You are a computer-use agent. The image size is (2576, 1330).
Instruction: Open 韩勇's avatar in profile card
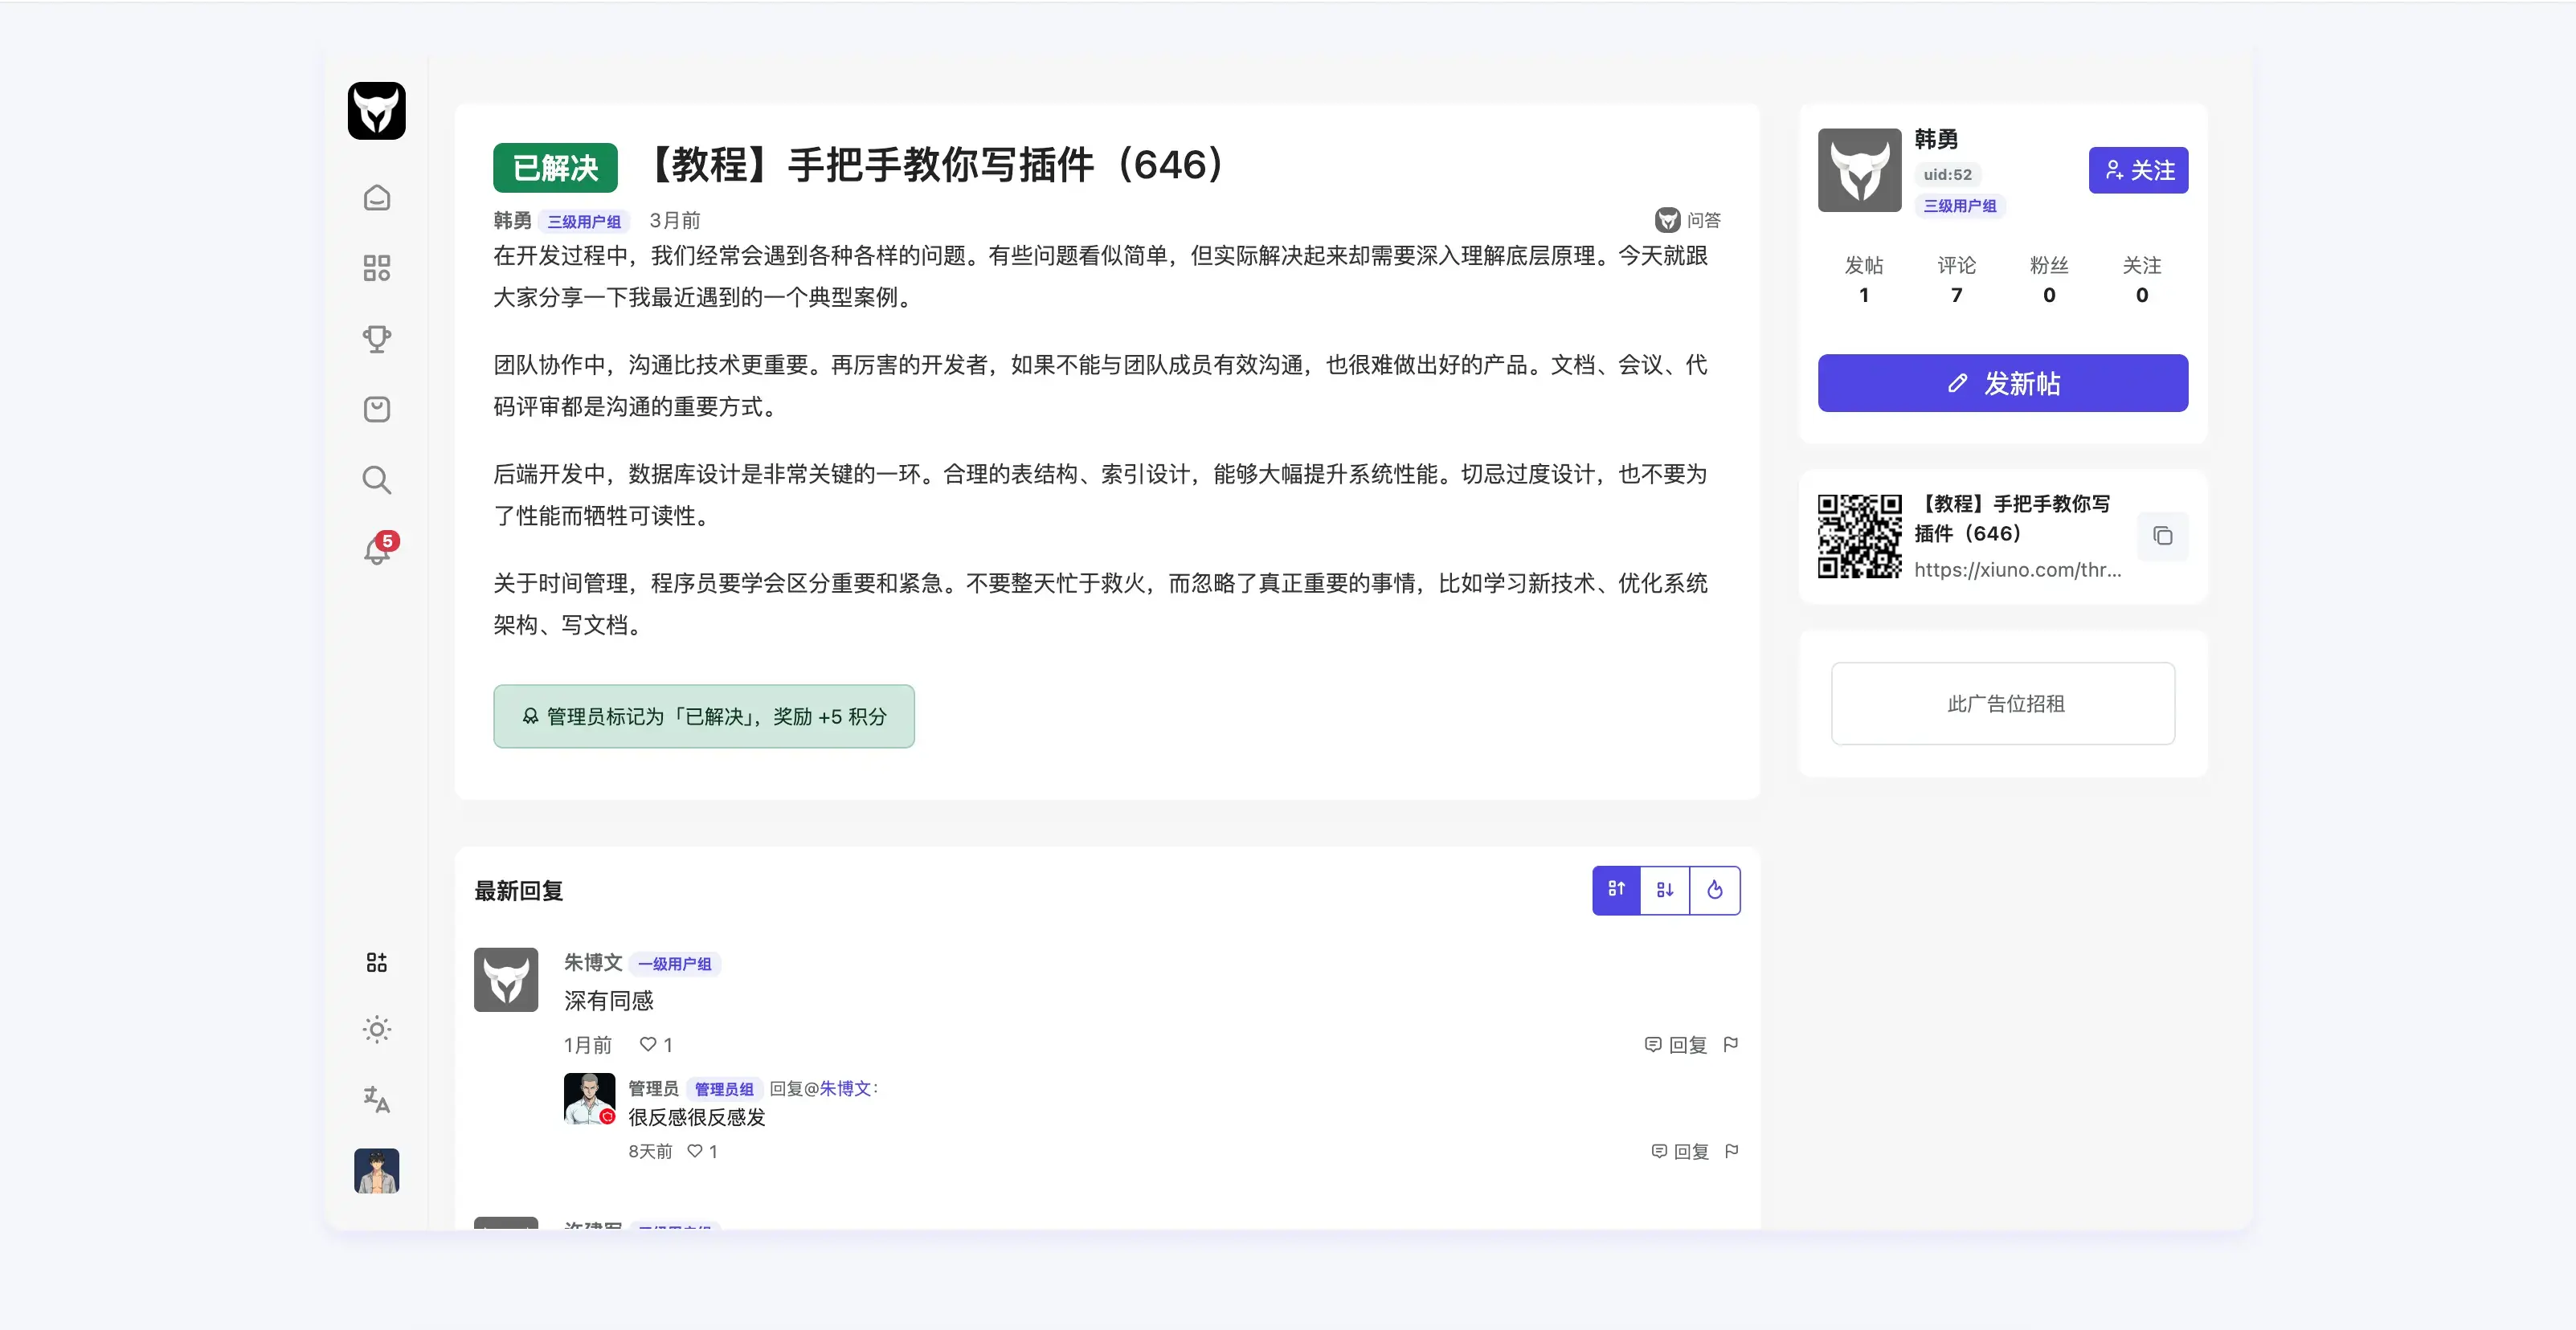tap(1859, 170)
